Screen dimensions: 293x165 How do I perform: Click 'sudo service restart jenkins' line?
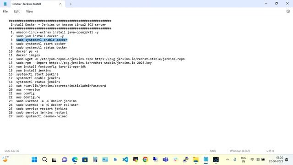(42, 109)
